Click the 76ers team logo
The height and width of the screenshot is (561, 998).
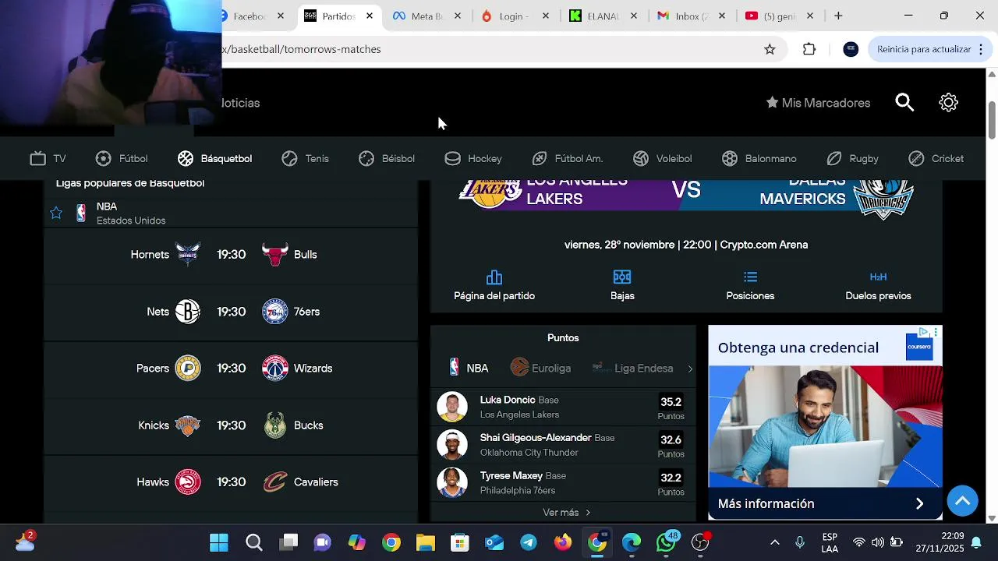point(274,312)
